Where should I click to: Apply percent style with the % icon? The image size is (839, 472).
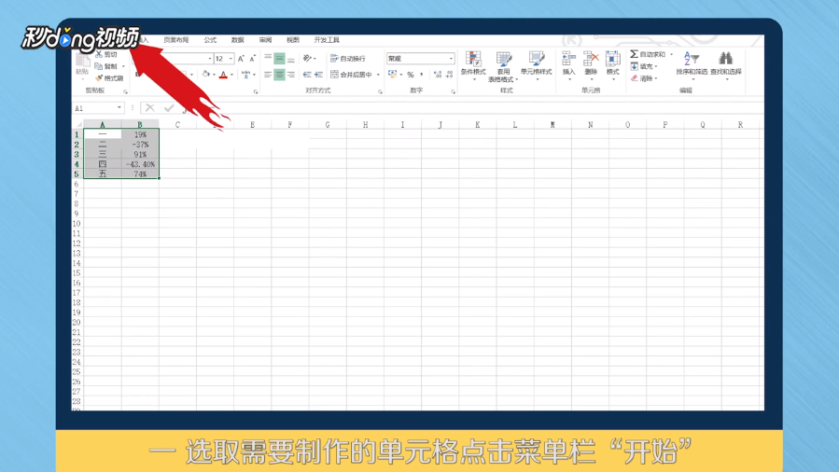pos(411,75)
